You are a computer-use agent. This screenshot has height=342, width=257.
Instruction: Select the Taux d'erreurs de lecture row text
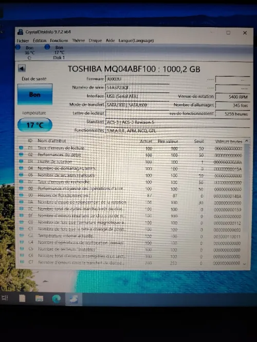61,148
